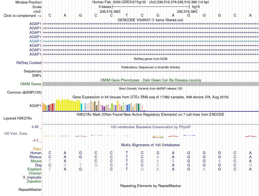
Task: Click 'Human Feb. 2009 (GRCh37/hg19)' text
Action: click(119, 2)
